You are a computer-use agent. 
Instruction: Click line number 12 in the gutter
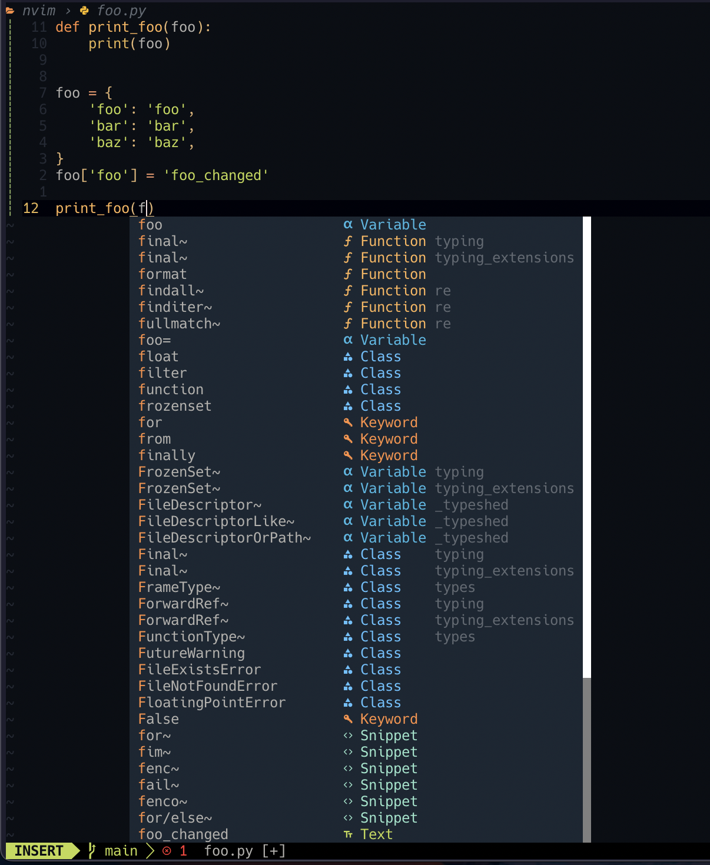32,208
